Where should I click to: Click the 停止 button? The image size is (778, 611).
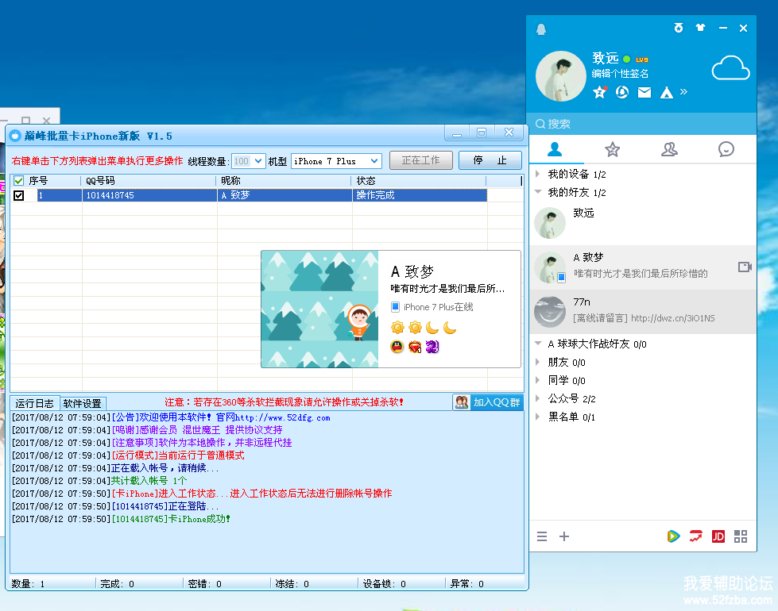[x=490, y=160]
